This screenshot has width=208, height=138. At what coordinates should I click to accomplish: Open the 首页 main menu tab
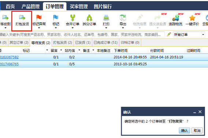click(10, 6)
